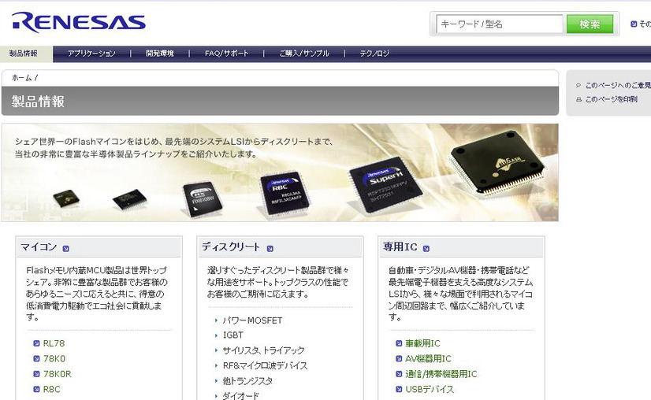Click the RX chip image in banner
This screenshot has height=400, width=651.
[203, 199]
